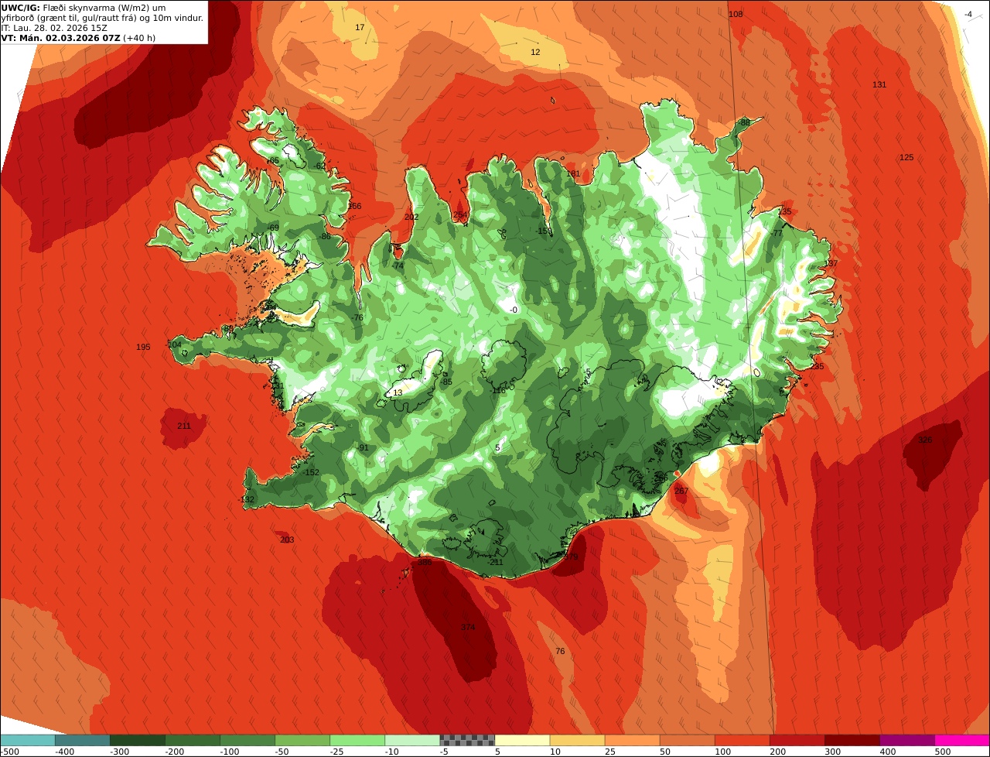Select the dark green legend segment from -300 to -200
The image size is (990, 757).
coord(137,740)
